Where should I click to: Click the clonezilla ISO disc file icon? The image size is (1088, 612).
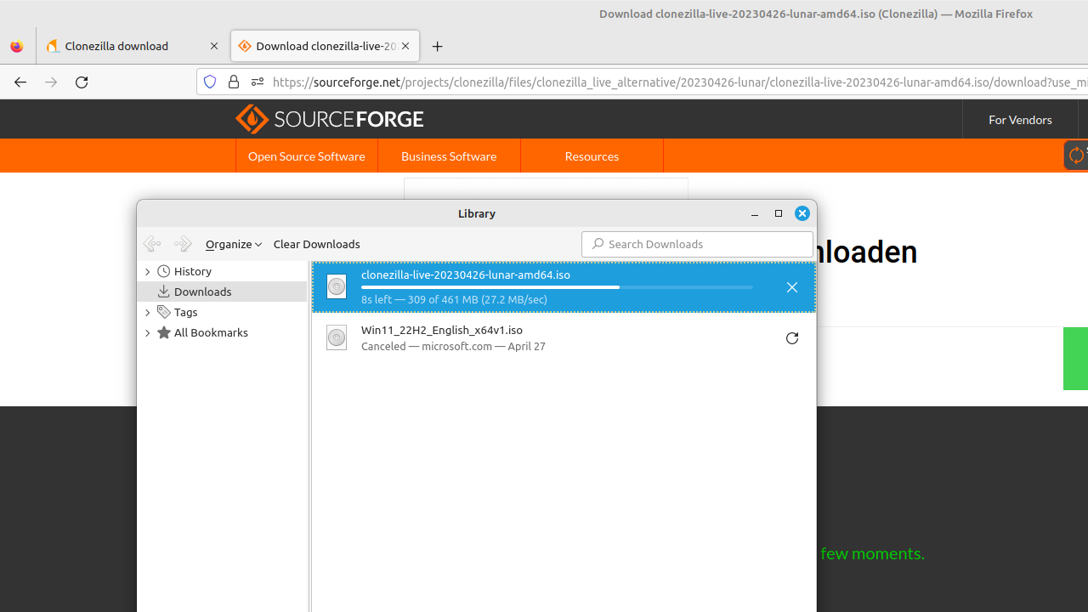[337, 286]
